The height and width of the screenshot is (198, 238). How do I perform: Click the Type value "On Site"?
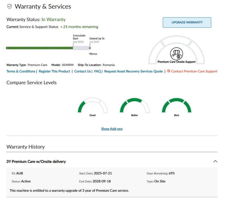160,181
